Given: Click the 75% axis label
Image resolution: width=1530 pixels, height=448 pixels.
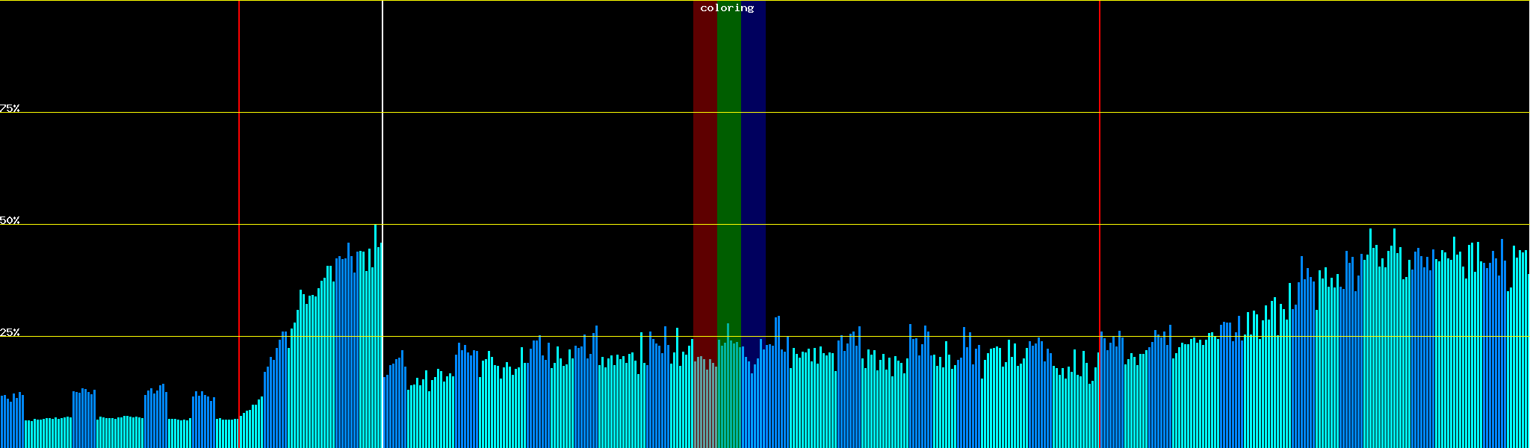Looking at the screenshot, I should pos(10,108).
